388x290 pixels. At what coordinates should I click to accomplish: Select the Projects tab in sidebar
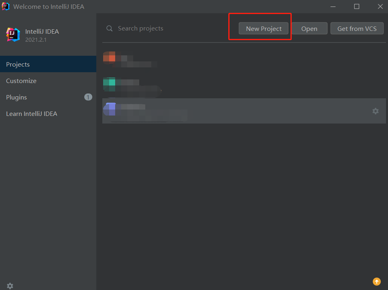48,64
